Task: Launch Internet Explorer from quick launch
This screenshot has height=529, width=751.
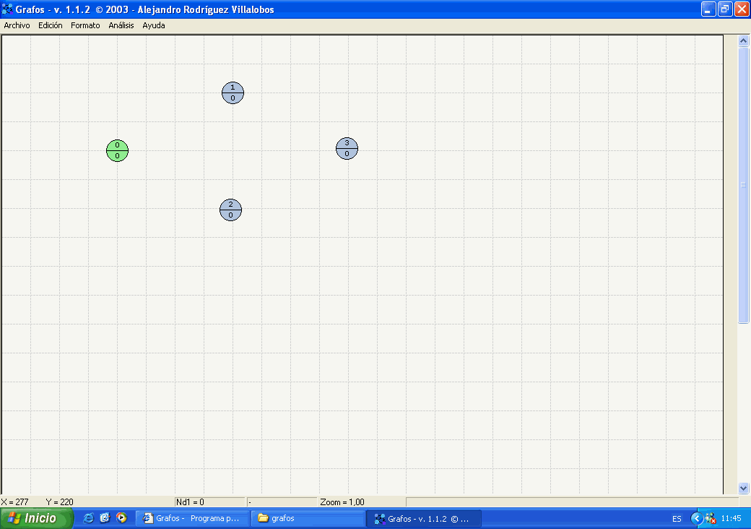Action: click(89, 518)
